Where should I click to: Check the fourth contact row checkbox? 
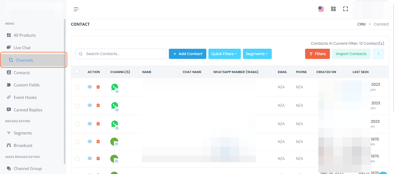click(x=77, y=141)
